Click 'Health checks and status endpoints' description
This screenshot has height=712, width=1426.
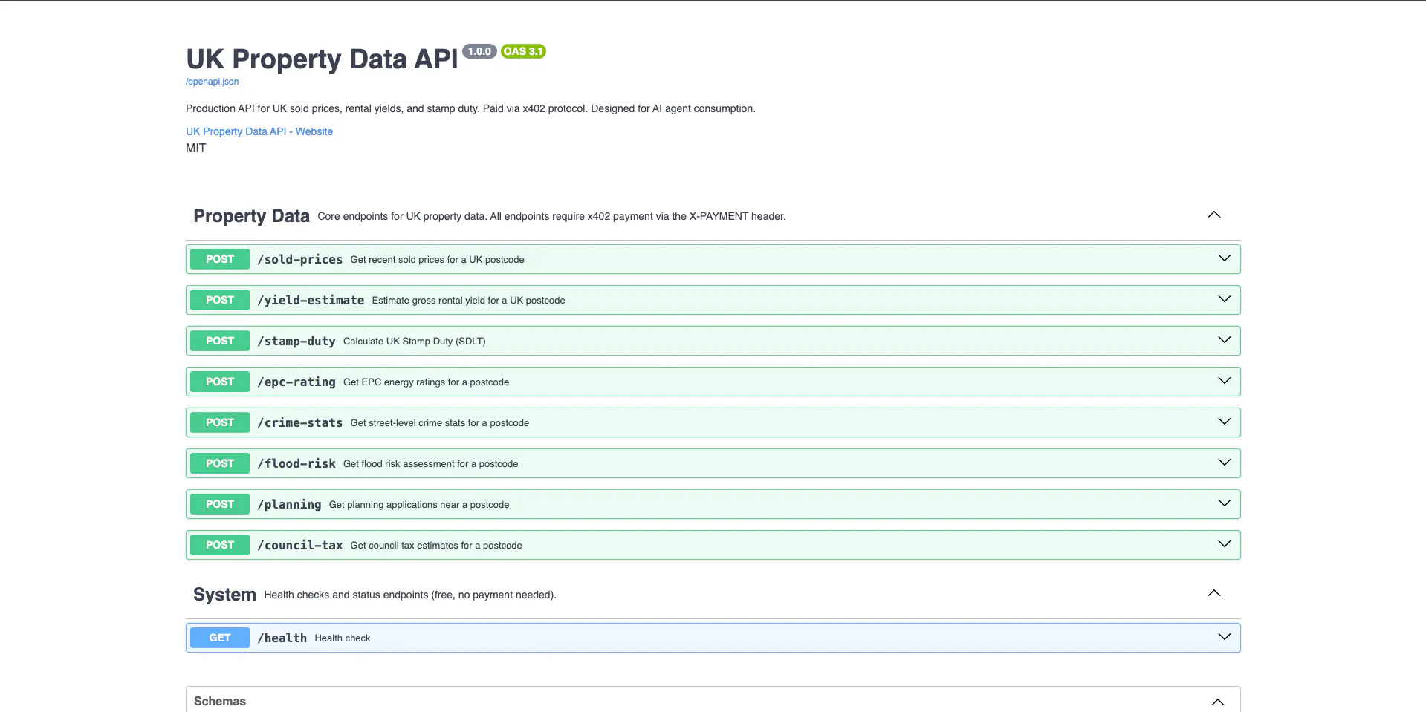410,595
